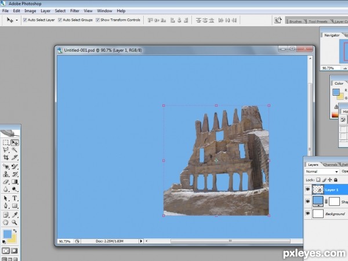348x261 pixels.
Task: Open the Window menu
Action: (104, 10)
